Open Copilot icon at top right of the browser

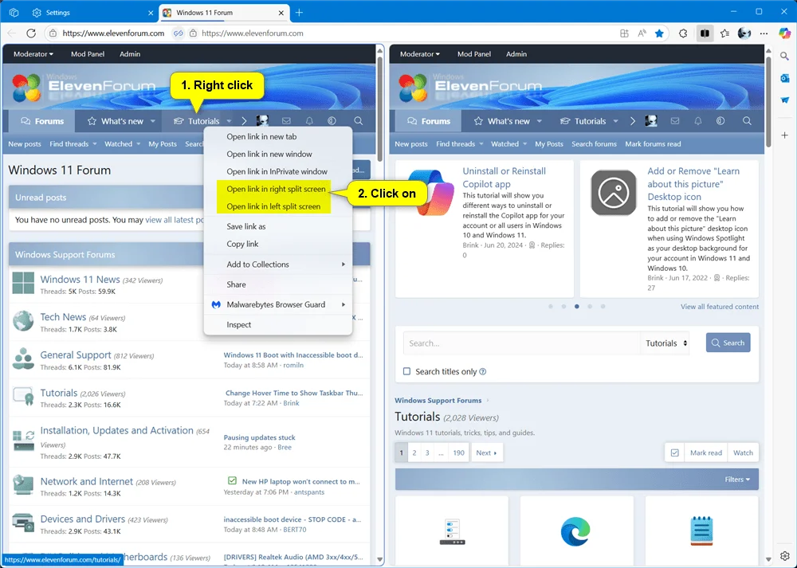point(784,33)
